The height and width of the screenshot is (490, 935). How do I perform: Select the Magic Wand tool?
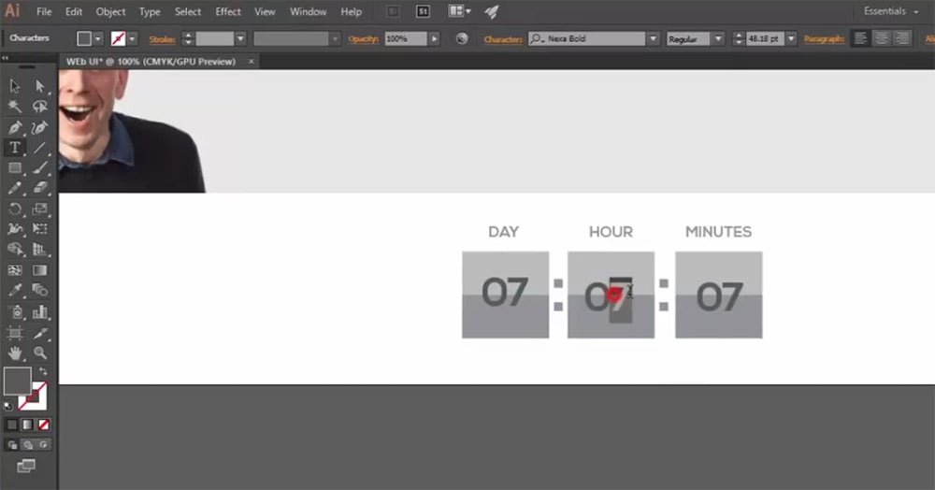point(15,107)
